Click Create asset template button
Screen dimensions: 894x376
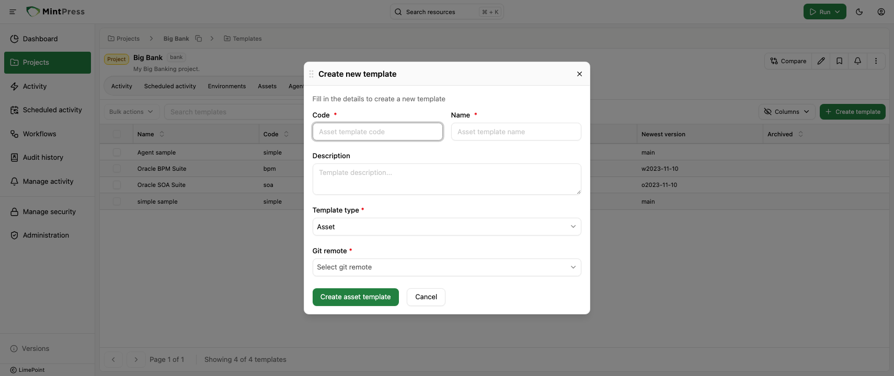tap(356, 297)
